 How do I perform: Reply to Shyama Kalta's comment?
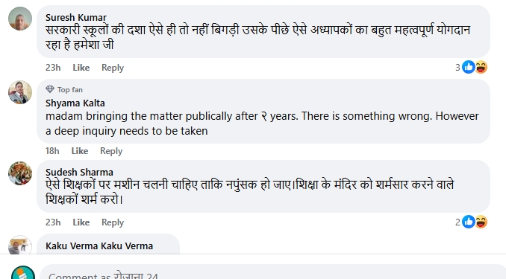(x=111, y=150)
